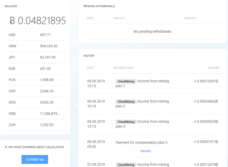228x167 pixels.
Task: Click the HISTORY section heading
Action: 89,56
